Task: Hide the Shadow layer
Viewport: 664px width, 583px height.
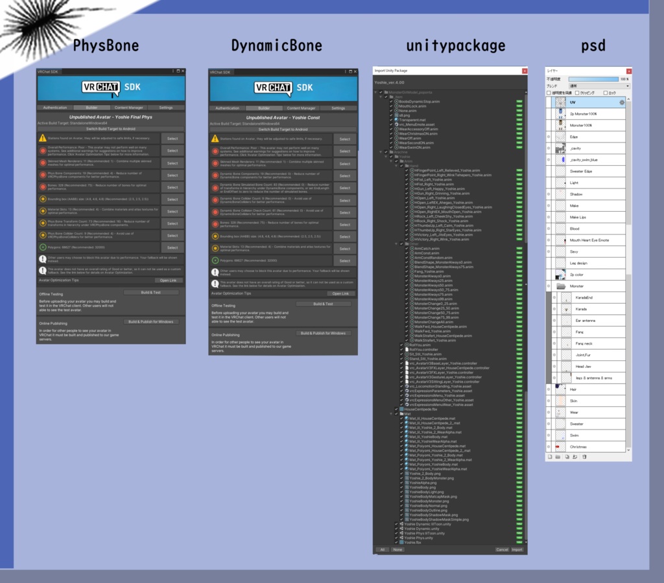Action: 549,194
